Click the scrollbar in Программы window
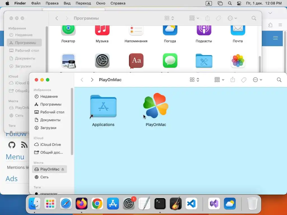Image resolution: width=287 pixels, height=215 pixels. coord(259,64)
